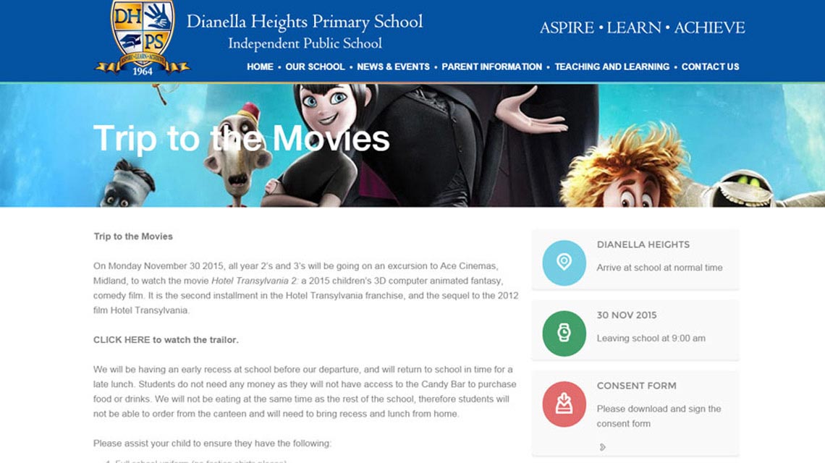The image size is (825, 463).
Task: Open the NEWS & EVENTS menu
Action: click(393, 67)
